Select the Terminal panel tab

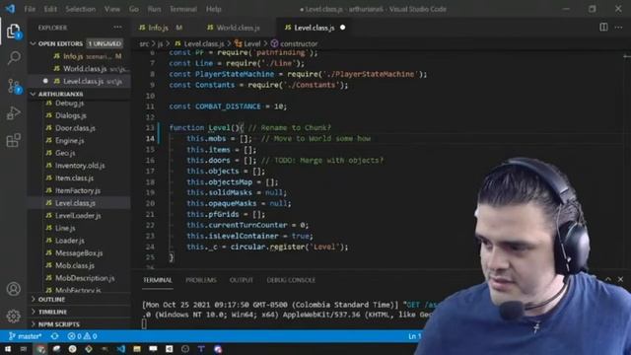(x=158, y=280)
